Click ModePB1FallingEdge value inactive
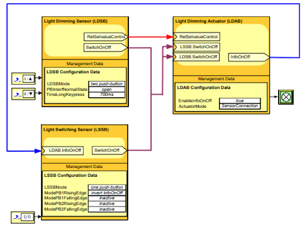 107,198
